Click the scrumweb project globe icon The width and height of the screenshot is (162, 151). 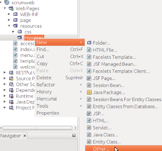[7, 2]
